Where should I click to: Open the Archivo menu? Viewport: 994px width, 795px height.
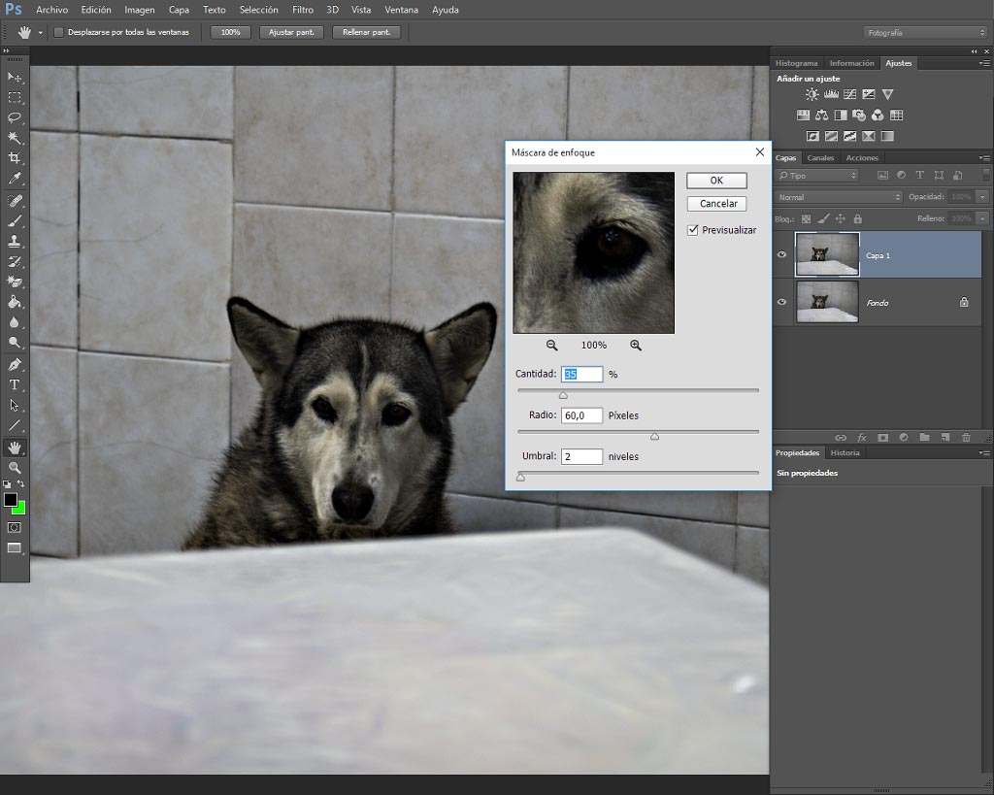(52, 10)
